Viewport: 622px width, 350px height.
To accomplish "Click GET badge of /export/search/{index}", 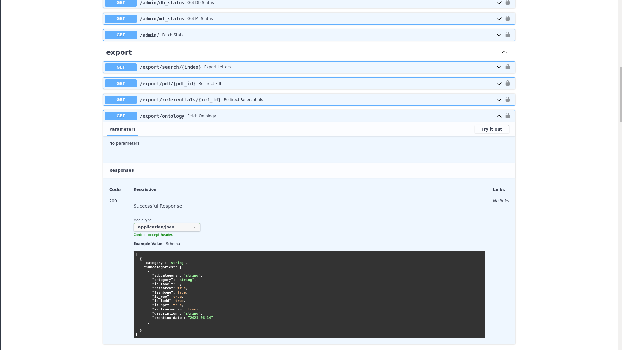I will (x=121, y=67).
